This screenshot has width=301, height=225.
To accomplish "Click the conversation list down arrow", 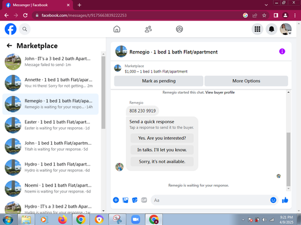I will (x=104, y=211).
